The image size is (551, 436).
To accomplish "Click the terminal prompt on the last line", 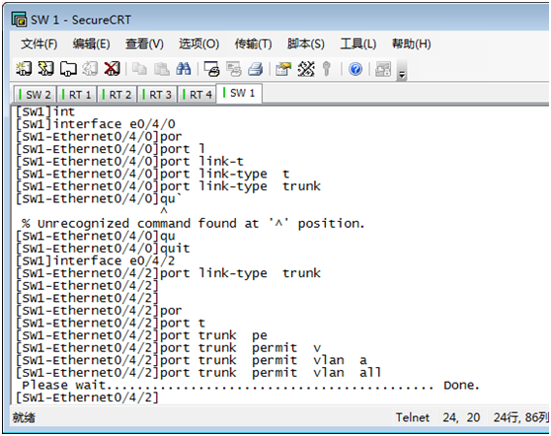I will [x=87, y=398].
